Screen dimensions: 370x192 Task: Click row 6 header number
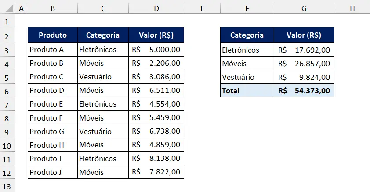point(7,91)
